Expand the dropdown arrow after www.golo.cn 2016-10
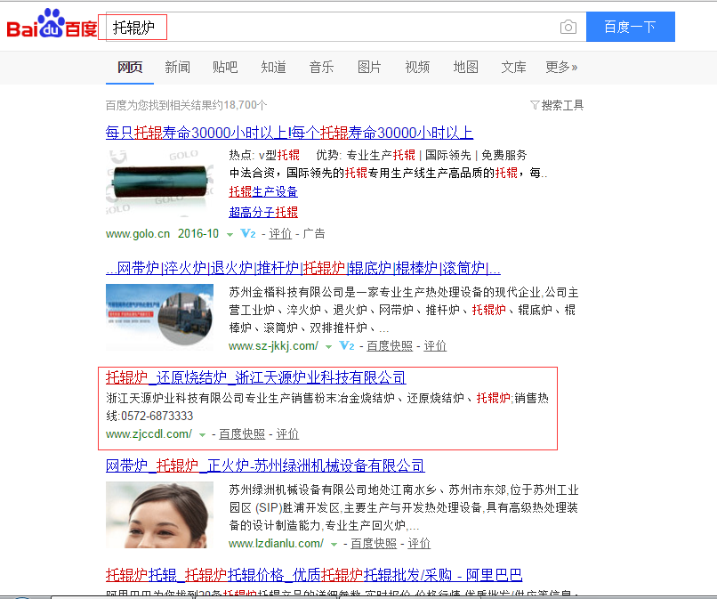Image resolution: width=717 pixels, height=599 pixels. pyautogui.click(x=230, y=235)
